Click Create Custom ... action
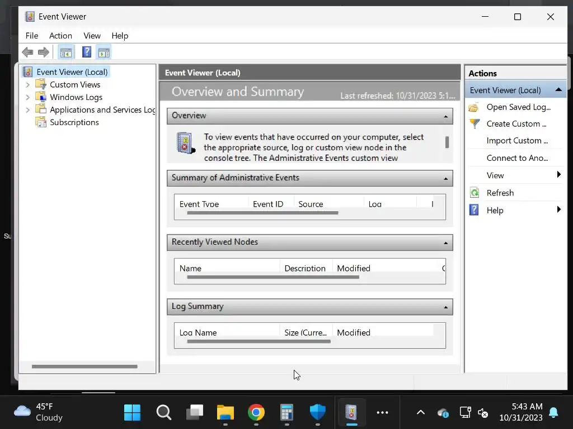The width and height of the screenshot is (573, 429). pyautogui.click(x=516, y=123)
